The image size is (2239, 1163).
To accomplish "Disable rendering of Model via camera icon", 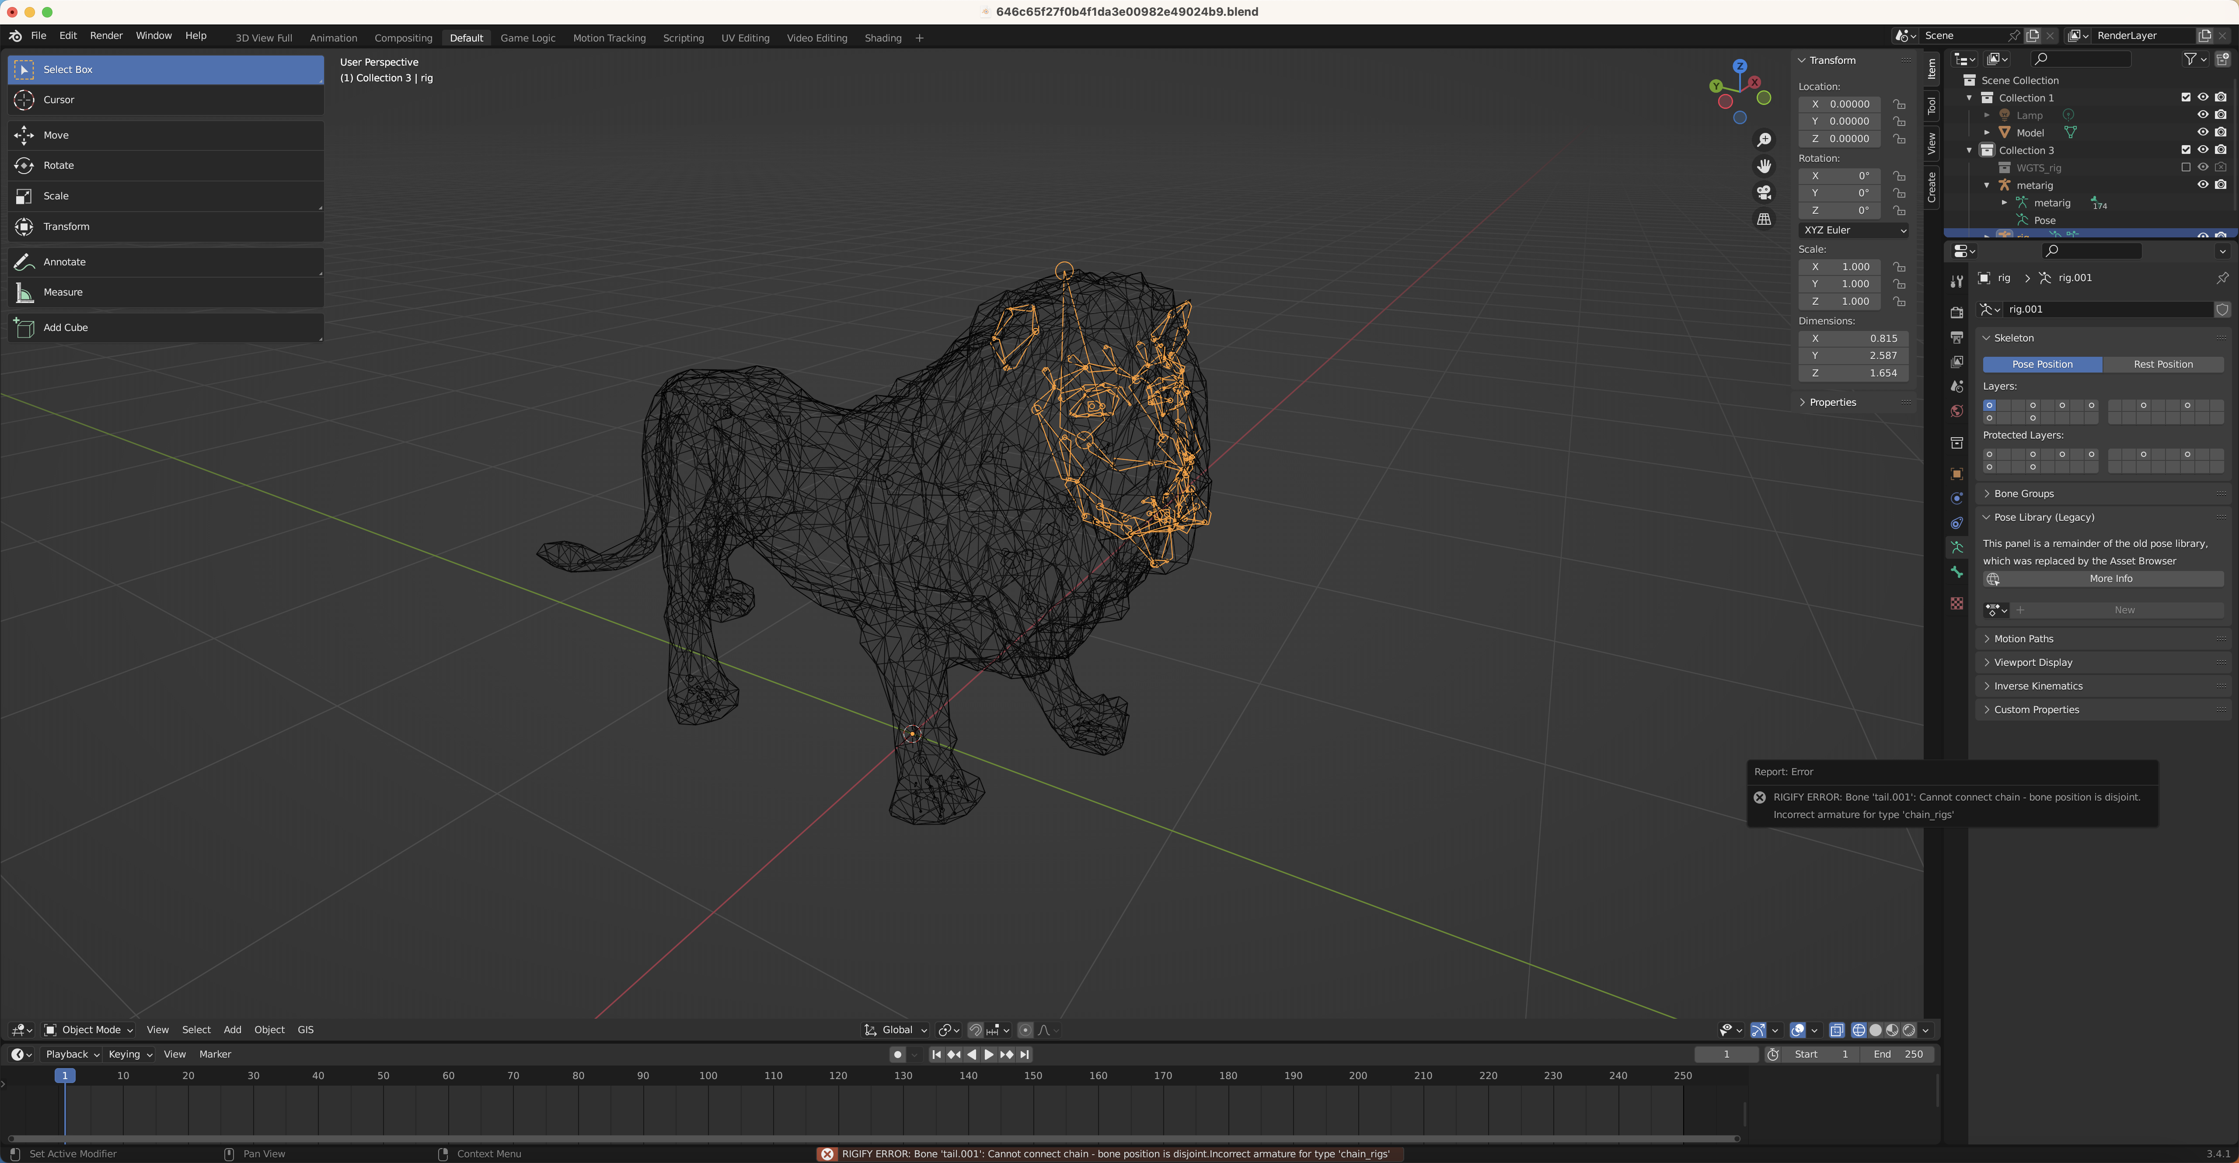I will pos(2221,132).
